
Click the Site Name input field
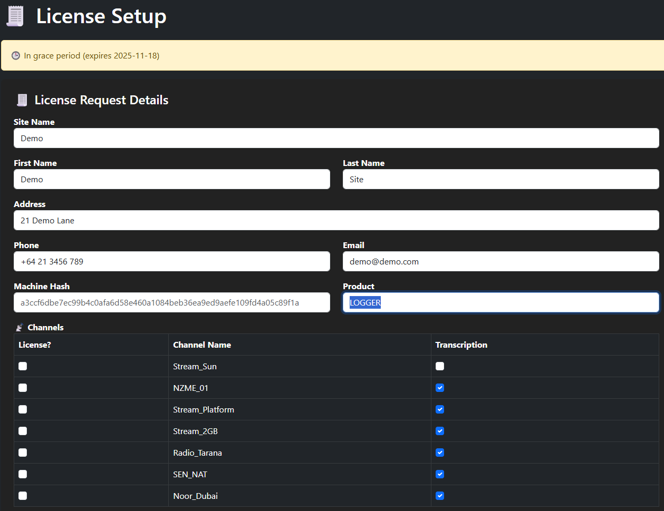[336, 138]
